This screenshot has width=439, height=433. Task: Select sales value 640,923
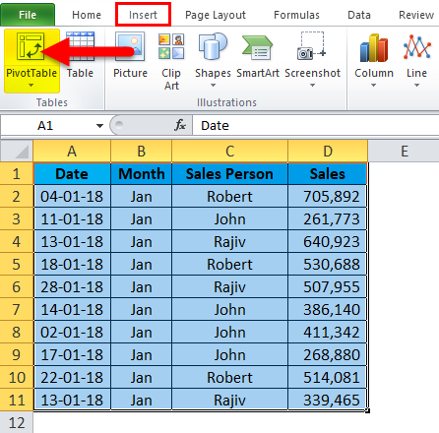(x=328, y=241)
